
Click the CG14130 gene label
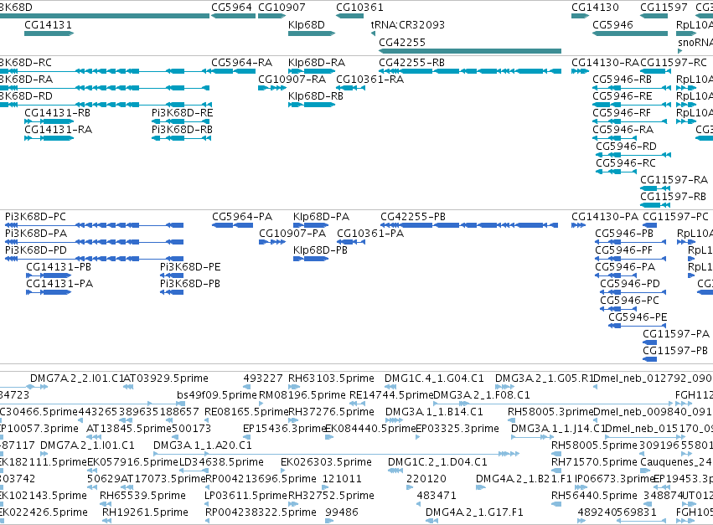595,8
